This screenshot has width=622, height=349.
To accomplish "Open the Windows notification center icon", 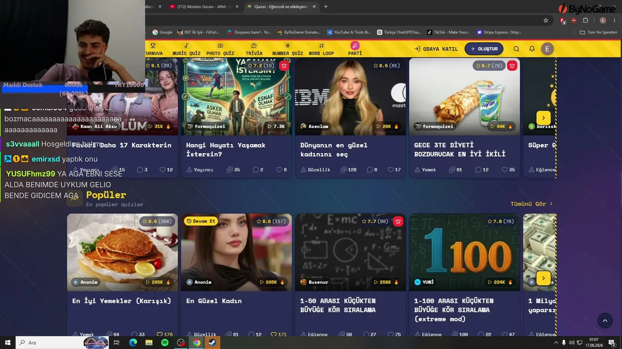I will point(612,343).
